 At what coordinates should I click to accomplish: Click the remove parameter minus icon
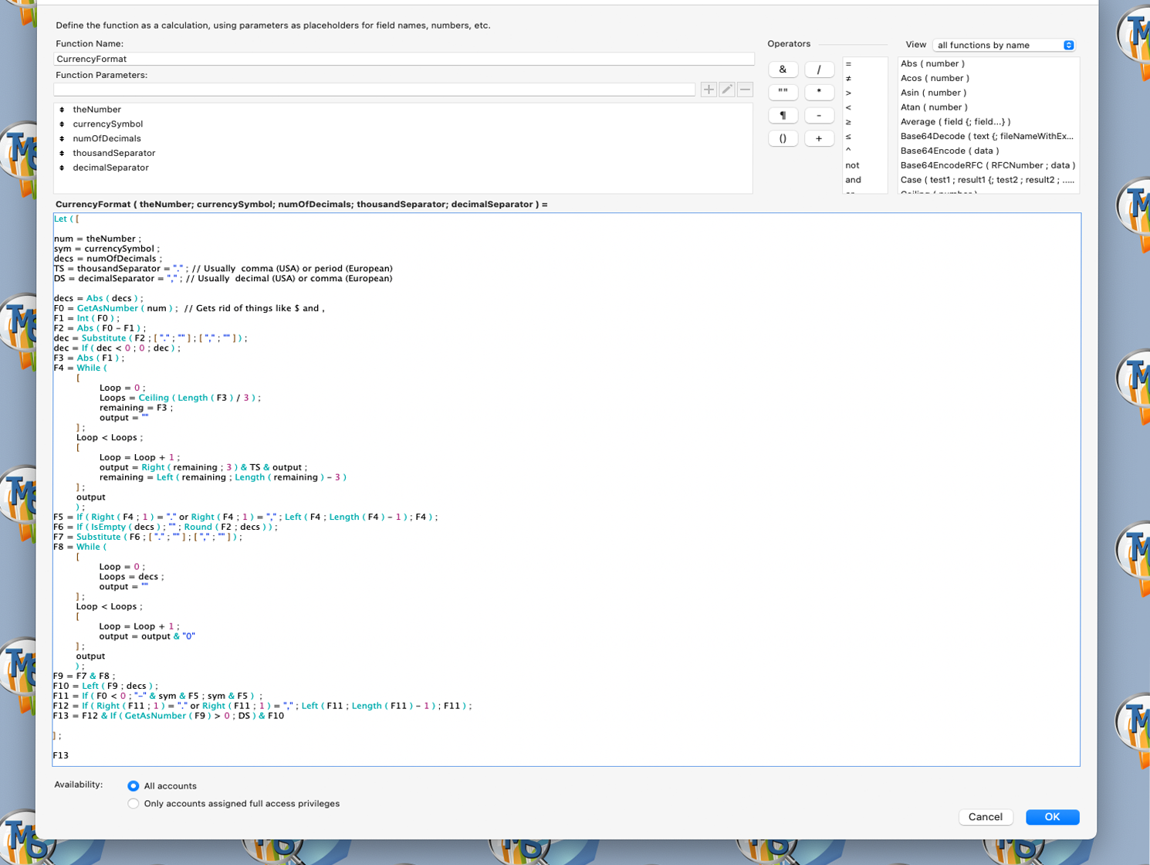tap(745, 90)
